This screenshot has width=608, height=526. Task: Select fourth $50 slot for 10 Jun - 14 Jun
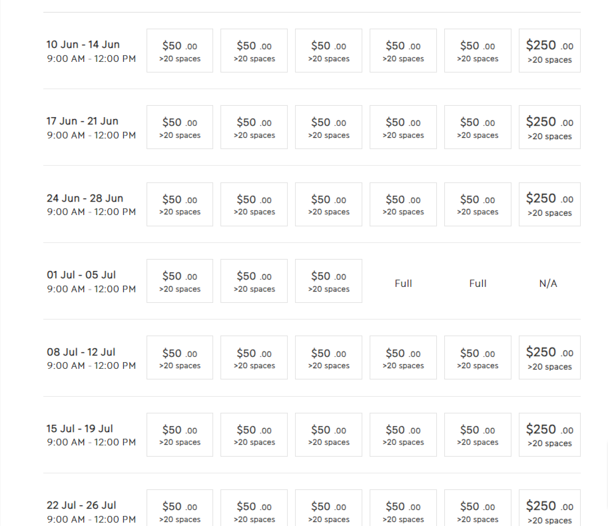coord(403,51)
